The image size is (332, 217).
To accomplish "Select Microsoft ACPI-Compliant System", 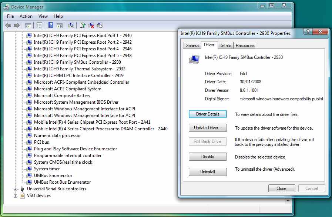I will (67, 89).
